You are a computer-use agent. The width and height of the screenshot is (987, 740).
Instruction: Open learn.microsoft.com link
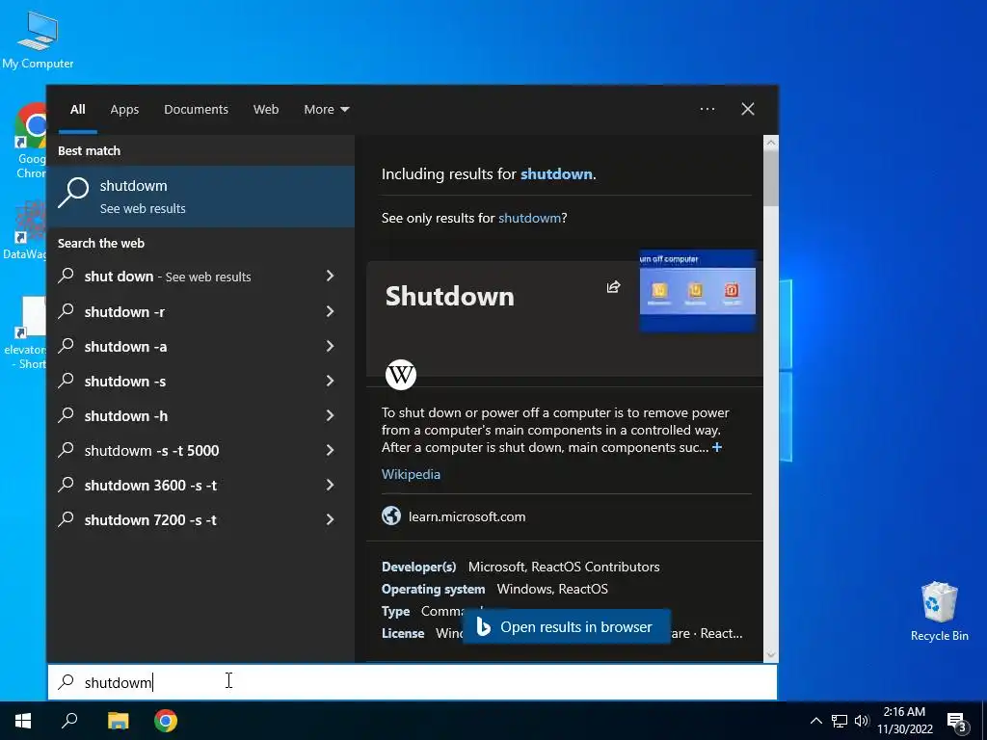point(467,516)
